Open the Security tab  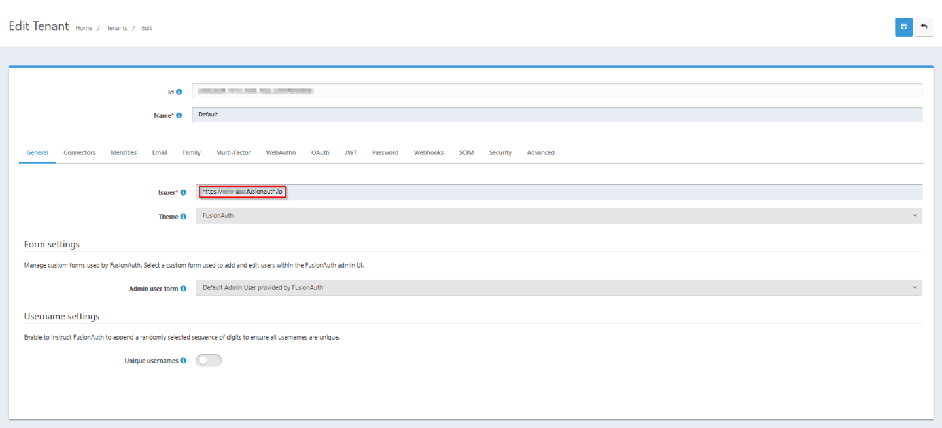point(500,152)
